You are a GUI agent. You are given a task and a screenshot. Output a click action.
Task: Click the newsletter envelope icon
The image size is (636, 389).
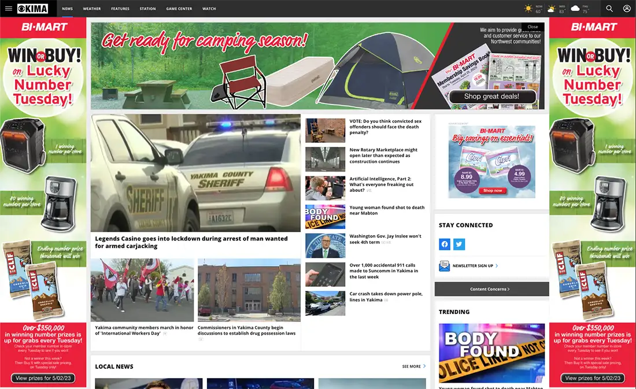point(444,266)
